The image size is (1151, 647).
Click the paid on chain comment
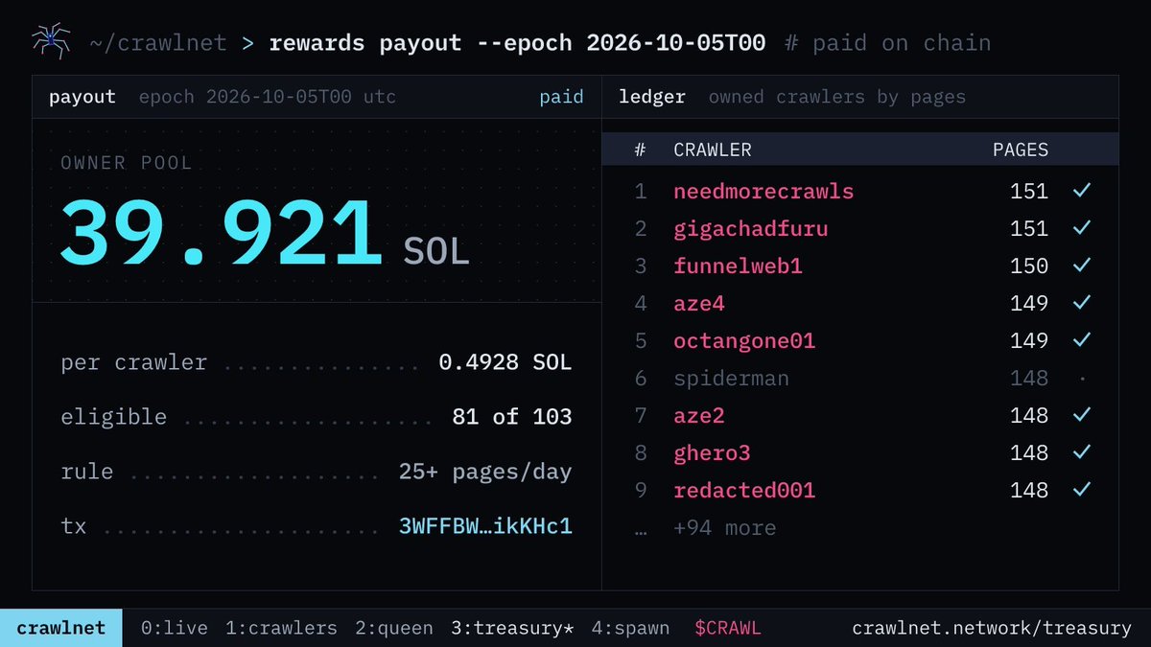tap(887, 43)
